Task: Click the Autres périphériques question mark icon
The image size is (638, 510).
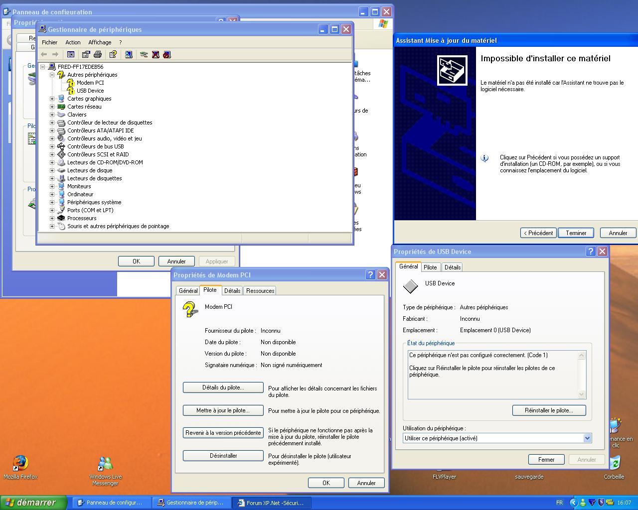Action: pos(61,75)
